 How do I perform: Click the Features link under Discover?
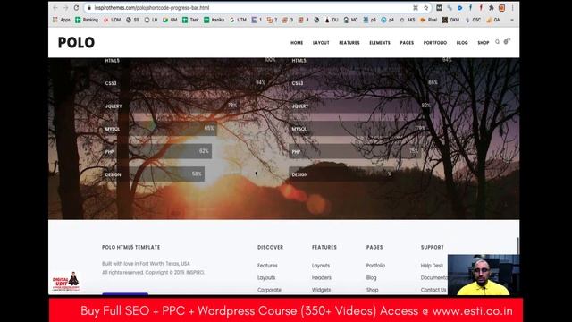coord(267,266)
